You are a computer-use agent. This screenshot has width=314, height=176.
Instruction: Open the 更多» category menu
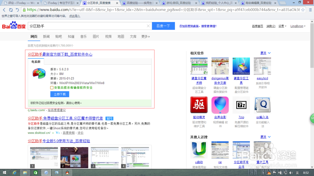click(146, 37)
